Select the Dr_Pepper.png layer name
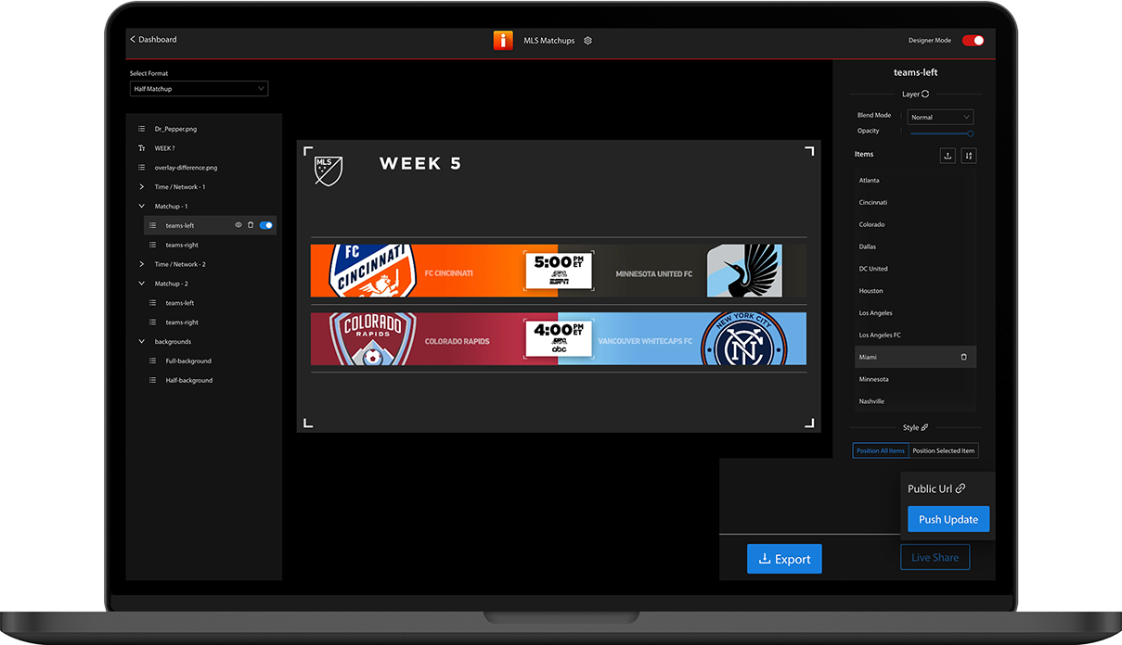This screenshot has width=1122, height=645. coord(176,129)
